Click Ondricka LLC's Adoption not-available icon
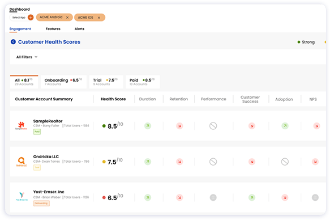 (x=285, y=162)
